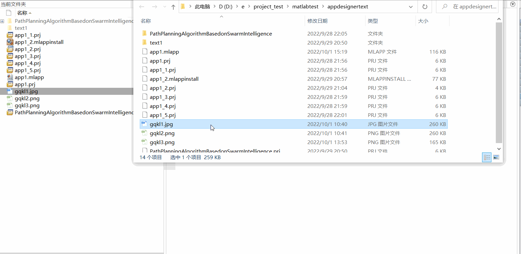Sort by 类型 column in Explorer

click(373, 21)
